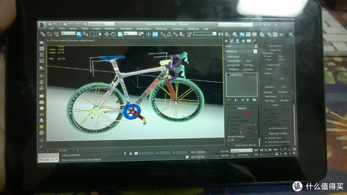This screenshot has width=347, height=195.
Task: Click the Play Animation button
Action: pos(266,150)
